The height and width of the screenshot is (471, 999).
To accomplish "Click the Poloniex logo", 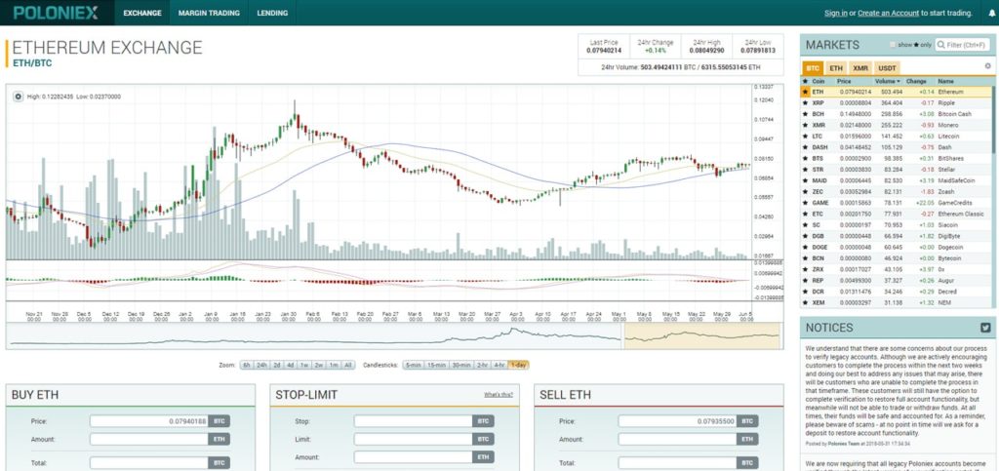I will click(54, 13).
